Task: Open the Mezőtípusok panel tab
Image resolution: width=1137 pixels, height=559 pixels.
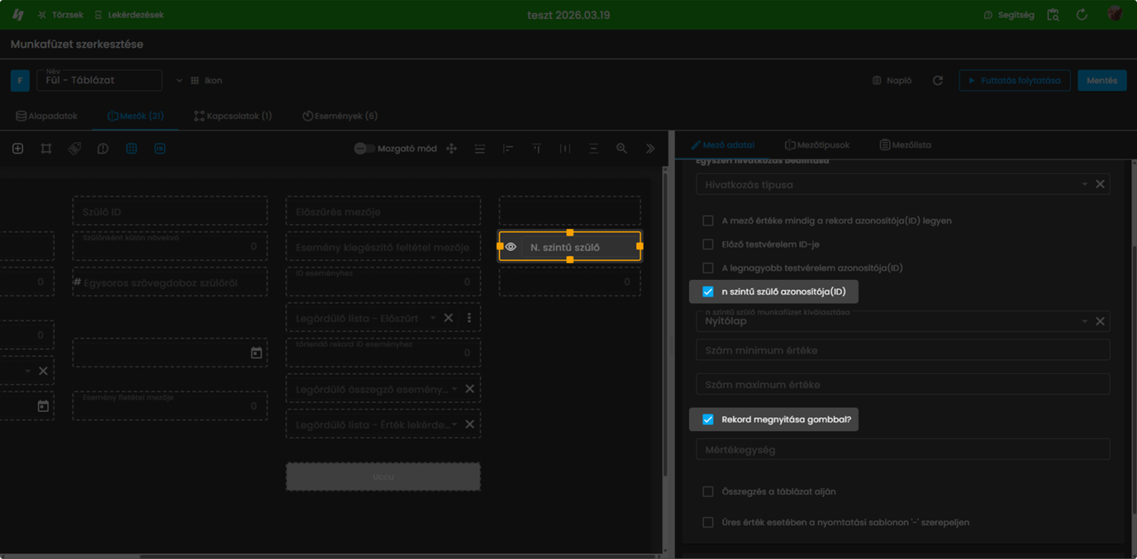Action: pos(817,145)
